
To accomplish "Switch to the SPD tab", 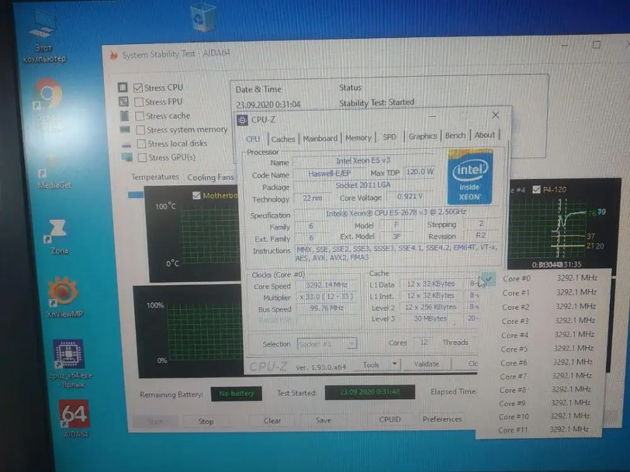I will [389, 137].
